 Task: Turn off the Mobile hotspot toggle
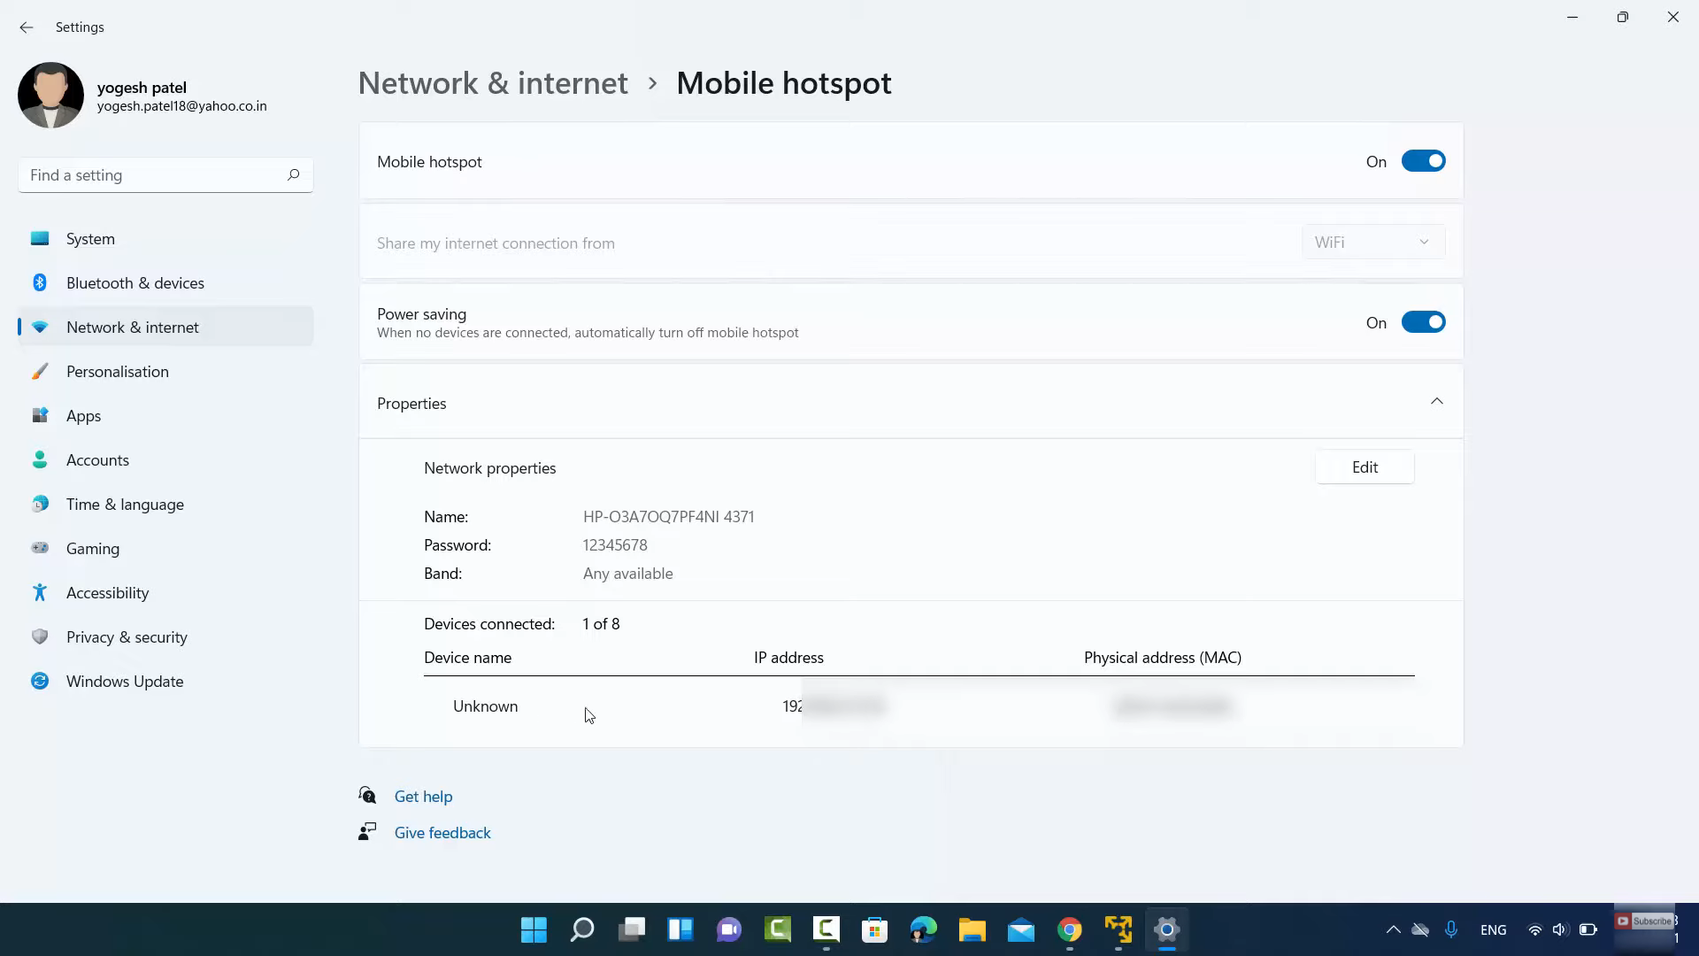(1422, 162)
